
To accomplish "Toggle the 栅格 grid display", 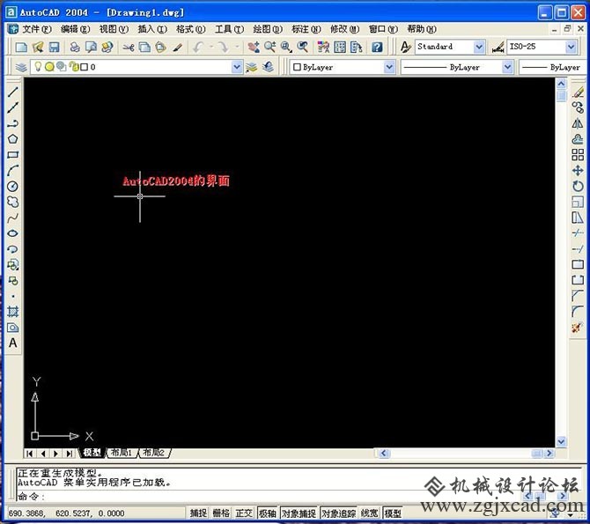I will point(221,513).
